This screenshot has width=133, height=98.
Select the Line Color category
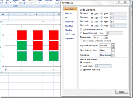pos(69,22)
